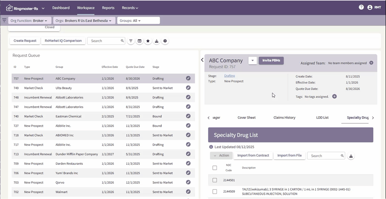Edit request 747 pencil icon
This screenshot has width=386, height=199.
click(x=188, y=107)
